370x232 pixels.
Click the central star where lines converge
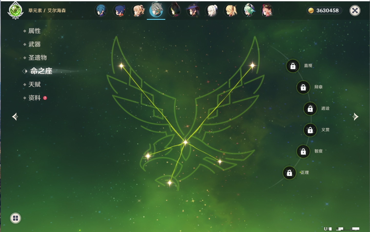click(x=185, y=142)
